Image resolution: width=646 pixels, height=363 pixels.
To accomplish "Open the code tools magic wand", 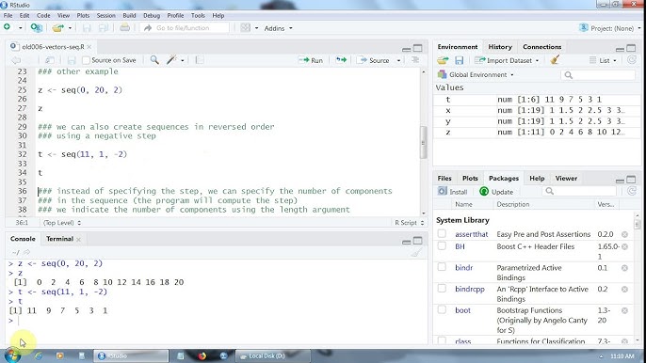I will pos(171,60).
